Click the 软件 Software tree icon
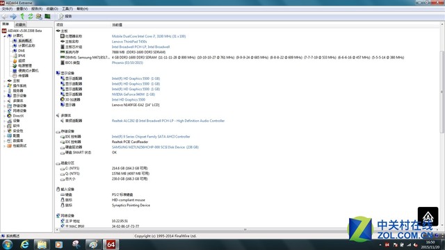This screenshot has height=250, width=445. [x=9, y=126]
